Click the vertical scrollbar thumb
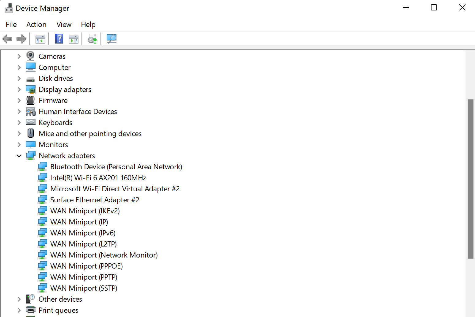Viewport: 475px width, 317px height. (470, 179)
